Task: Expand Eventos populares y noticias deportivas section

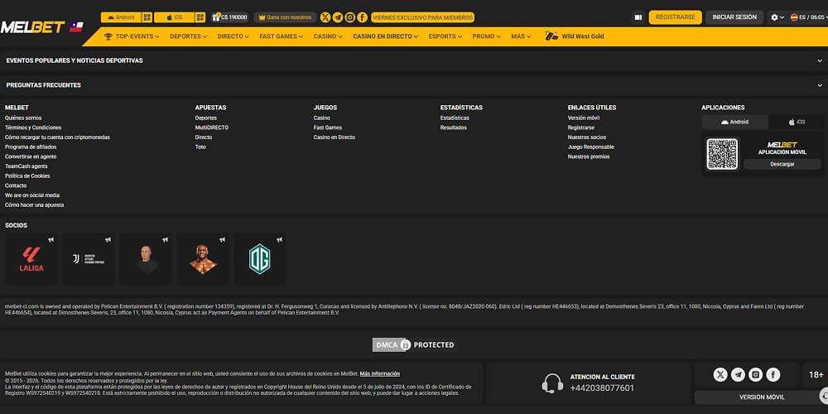Action: pos(414,60)
